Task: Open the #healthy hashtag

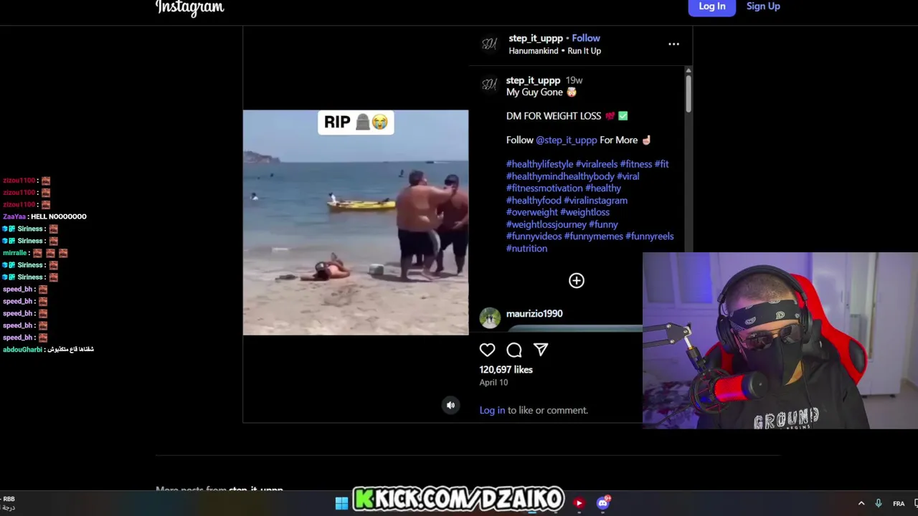Action: tap(603, 188)
